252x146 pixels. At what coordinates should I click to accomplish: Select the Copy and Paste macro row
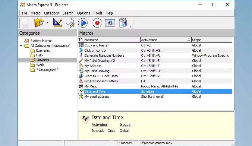tap(155, 45)
